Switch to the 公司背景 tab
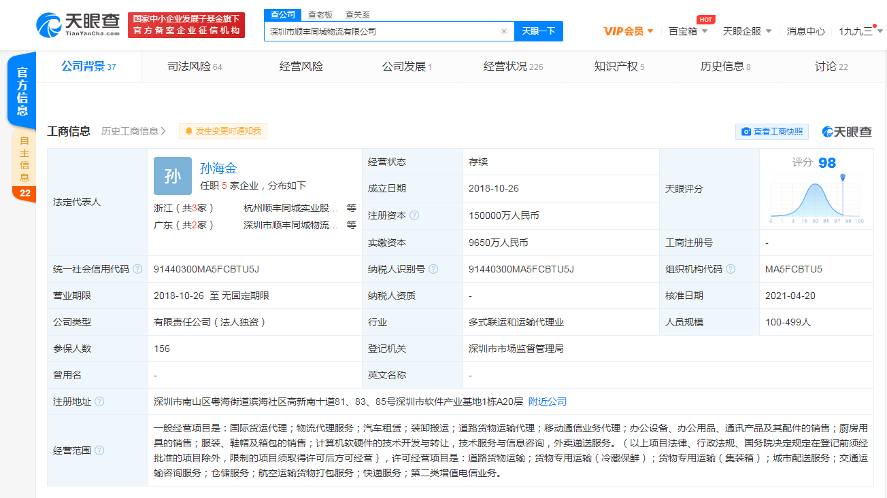 88,67
